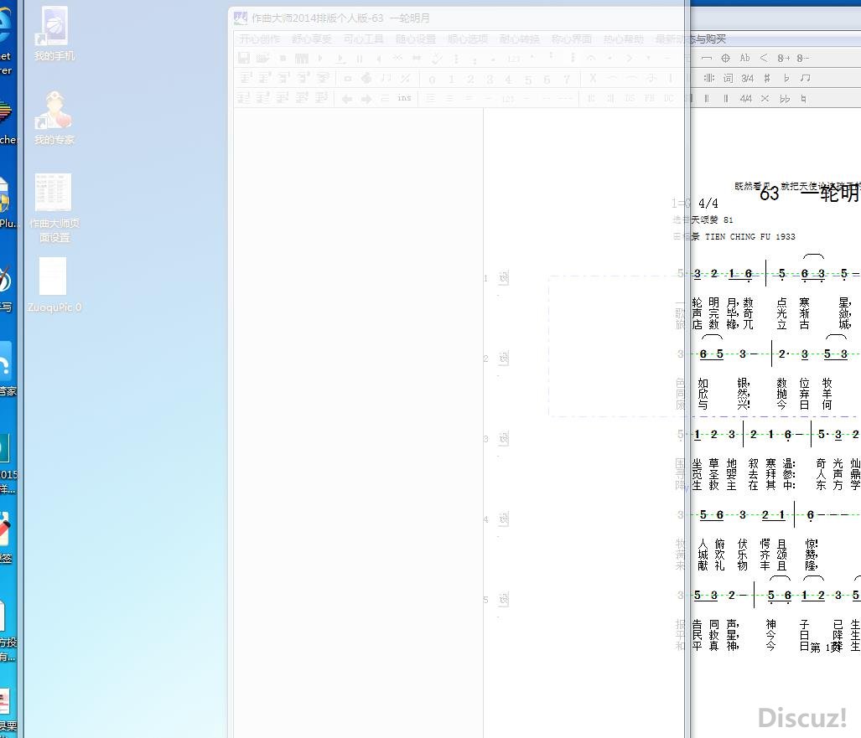Click the score title 一轮明月
The image size is (861, 738).
(830, 193)
